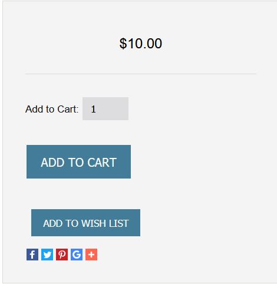Image resolution: width=277 pixels, height=284 pixels.
Task: Focus the quantity input field
Action: pyautogui.click(x=105, y=108)
